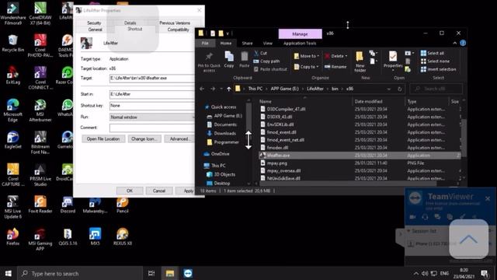Click the Open File Location button
Viewport: 497px width, 280px height.
pyautogui.click(x=103, y=138)
